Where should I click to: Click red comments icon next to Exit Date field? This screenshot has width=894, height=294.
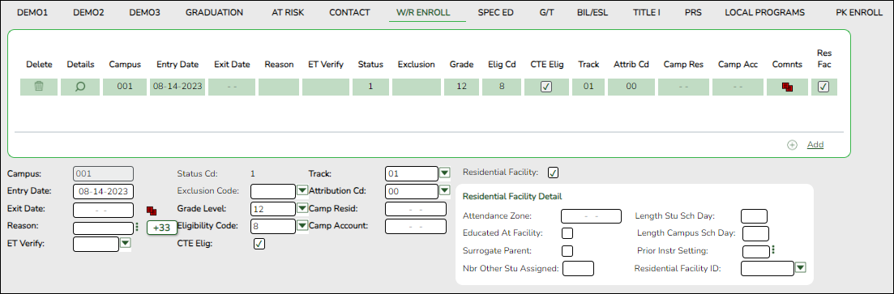click(x=151, y=211)
